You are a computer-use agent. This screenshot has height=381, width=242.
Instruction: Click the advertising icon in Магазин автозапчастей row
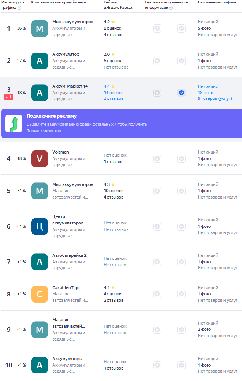coord(157,330)
